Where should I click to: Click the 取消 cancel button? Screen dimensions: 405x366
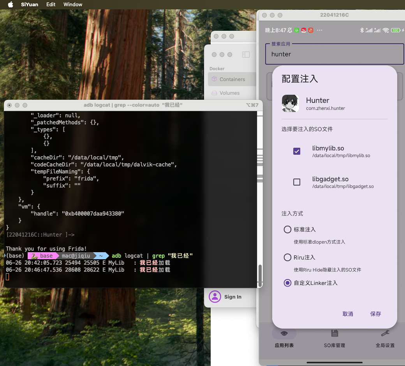[348, 314]
